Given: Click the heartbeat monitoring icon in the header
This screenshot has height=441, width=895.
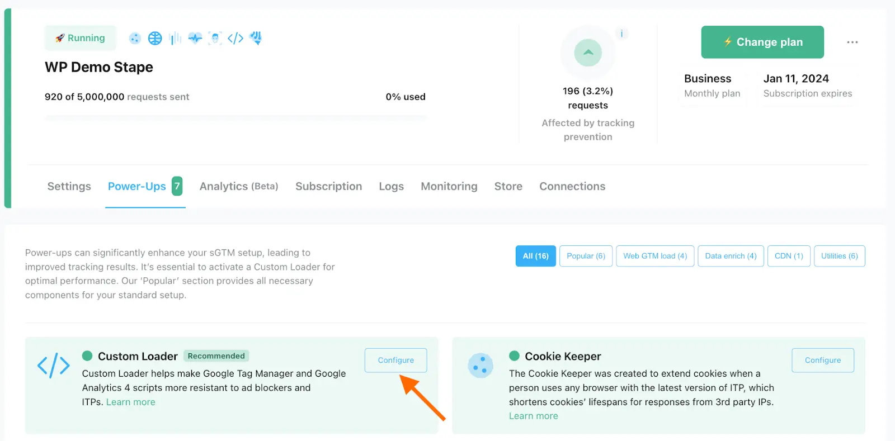Looking at the screenshot, I should coord(195,38).
